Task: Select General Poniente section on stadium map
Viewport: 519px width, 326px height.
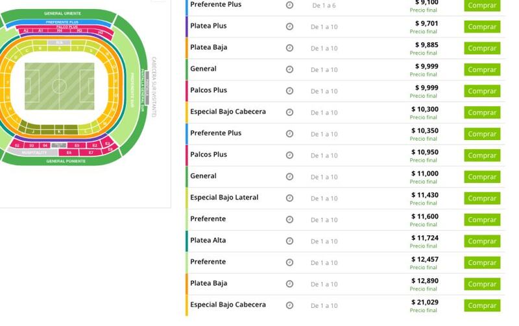Action: point(66,161)
